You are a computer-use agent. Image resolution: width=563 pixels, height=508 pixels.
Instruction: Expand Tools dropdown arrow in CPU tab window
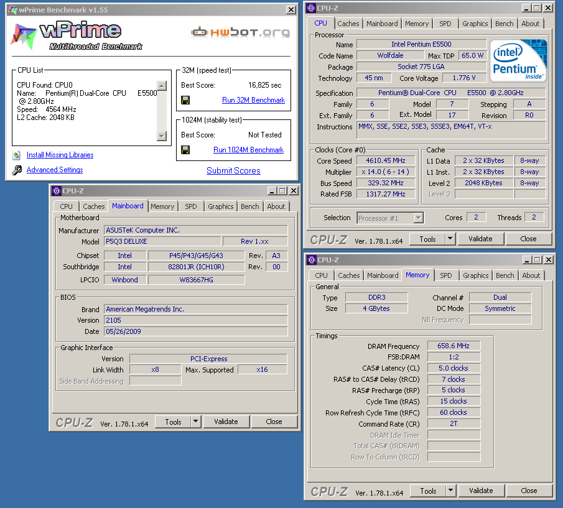[450, 239]
